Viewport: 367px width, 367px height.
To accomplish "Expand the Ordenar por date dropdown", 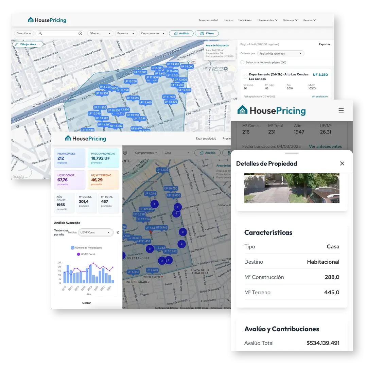I will [x=280, y=53].
